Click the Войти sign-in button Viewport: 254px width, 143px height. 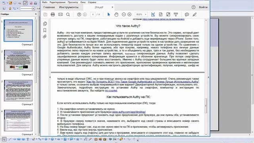[x=203, y=7]
